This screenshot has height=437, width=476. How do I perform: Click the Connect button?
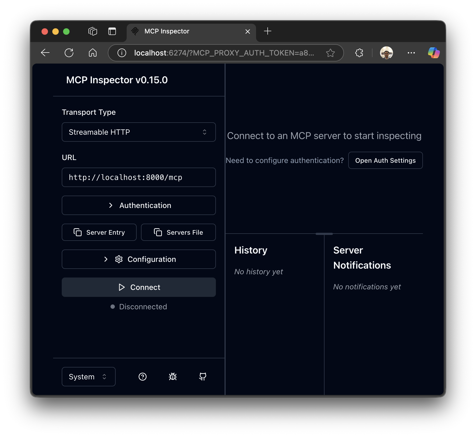[x=139, y=287]
